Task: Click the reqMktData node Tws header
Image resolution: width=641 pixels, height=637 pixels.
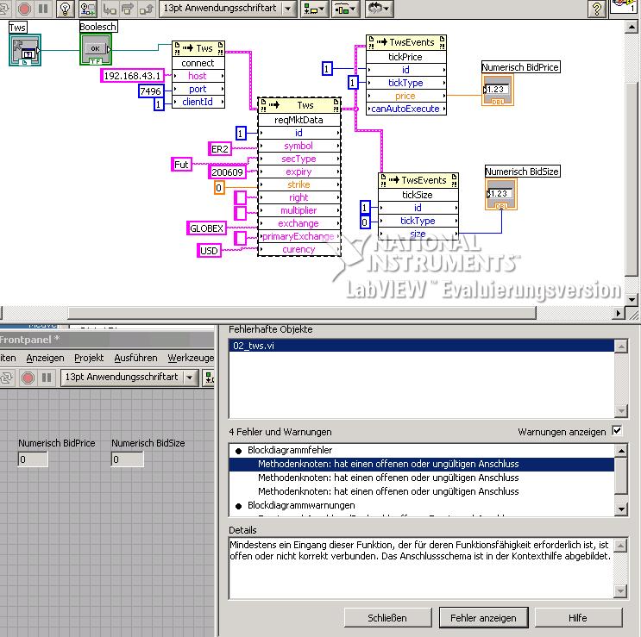Action: 299,105
